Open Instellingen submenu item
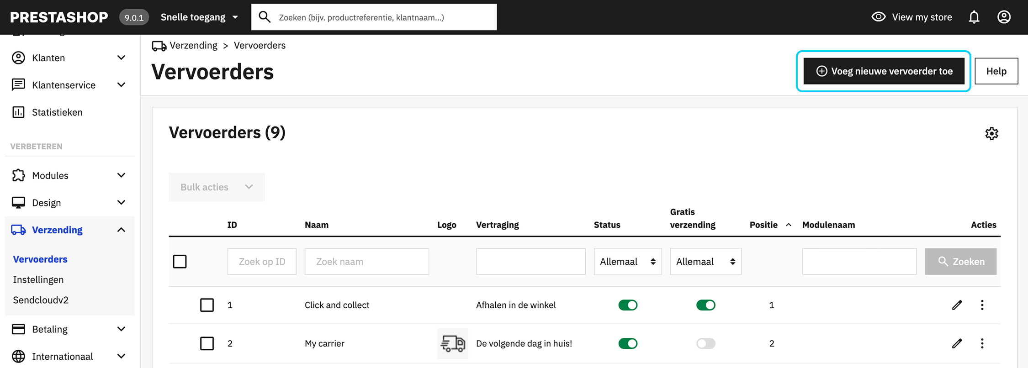1028x368 pixels. click(x=38, y=279)
